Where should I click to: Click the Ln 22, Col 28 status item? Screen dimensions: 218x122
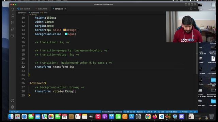(129, 112)
